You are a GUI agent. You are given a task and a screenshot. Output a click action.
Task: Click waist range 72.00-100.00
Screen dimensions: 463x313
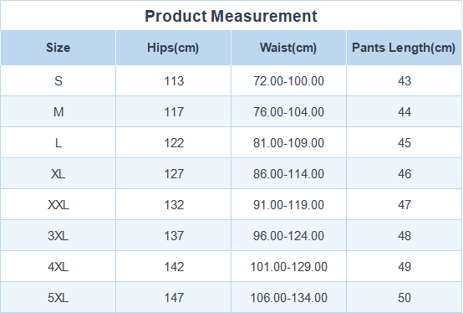288,80
